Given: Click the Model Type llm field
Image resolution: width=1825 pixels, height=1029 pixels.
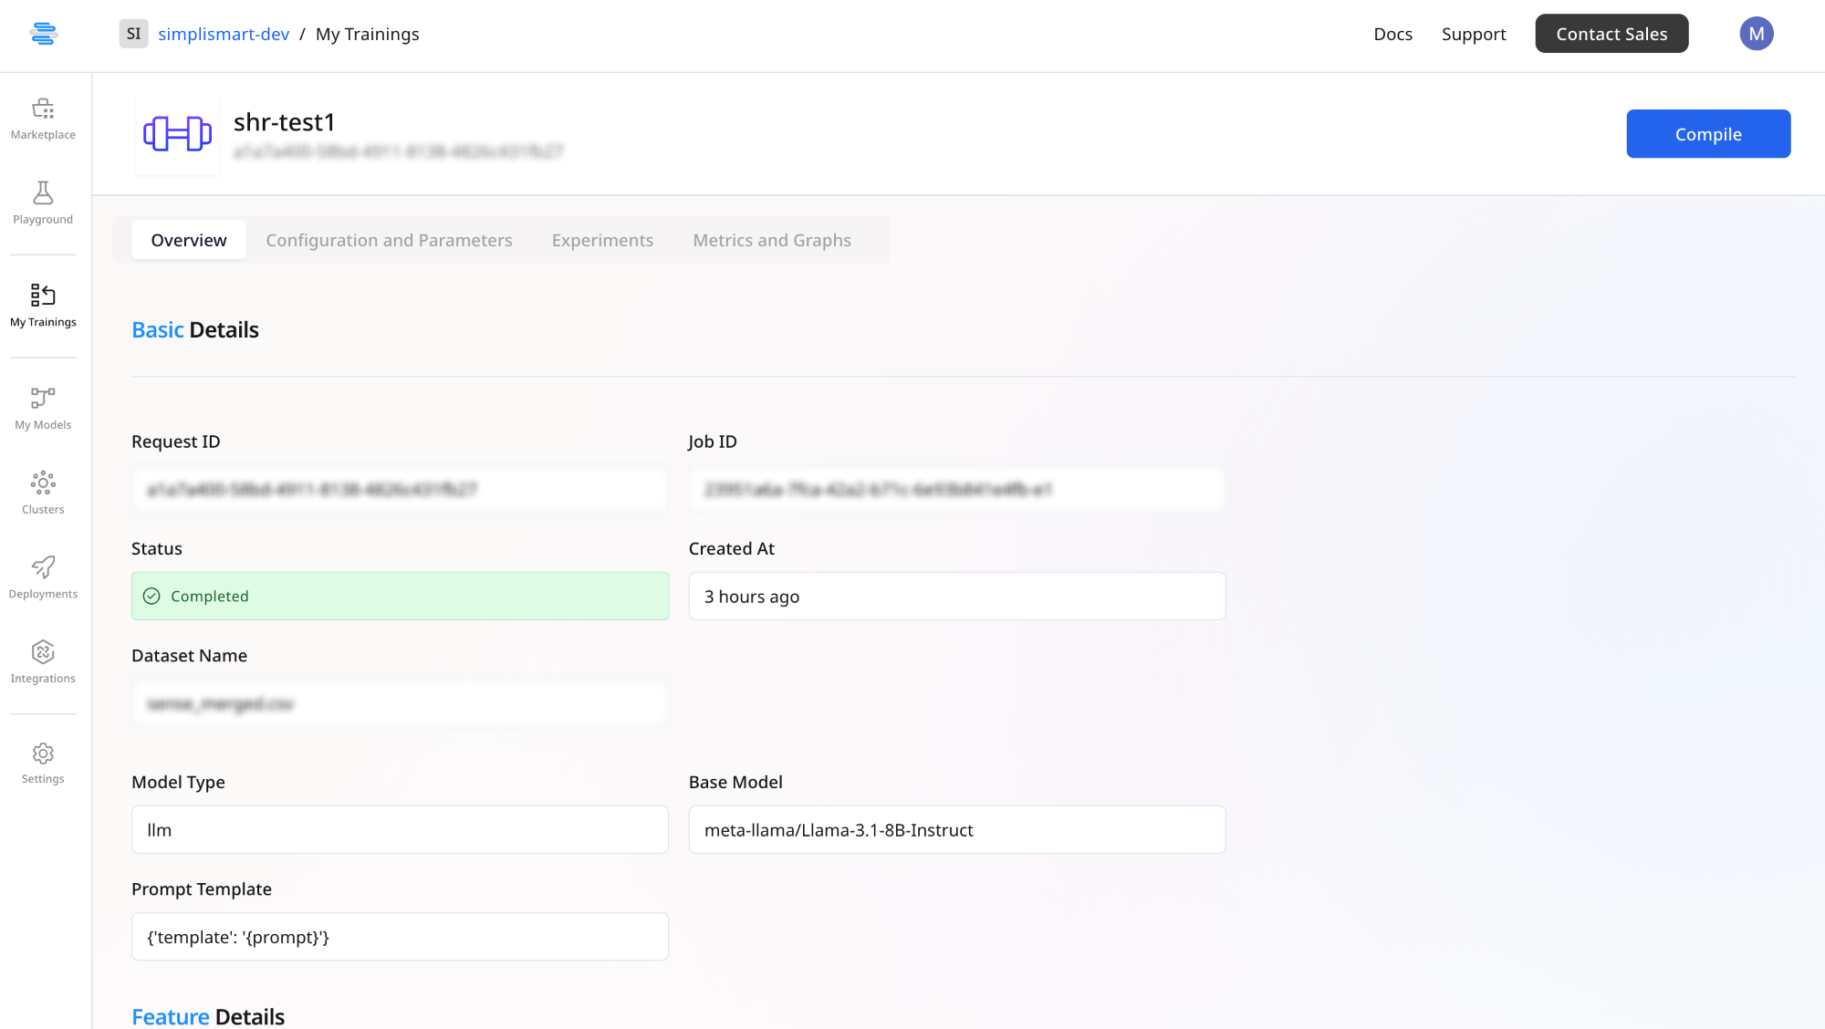Looking at the screenshot, I should click(400, 829).
